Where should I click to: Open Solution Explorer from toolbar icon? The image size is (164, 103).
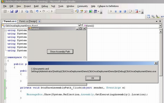click(x=77, y=11)
